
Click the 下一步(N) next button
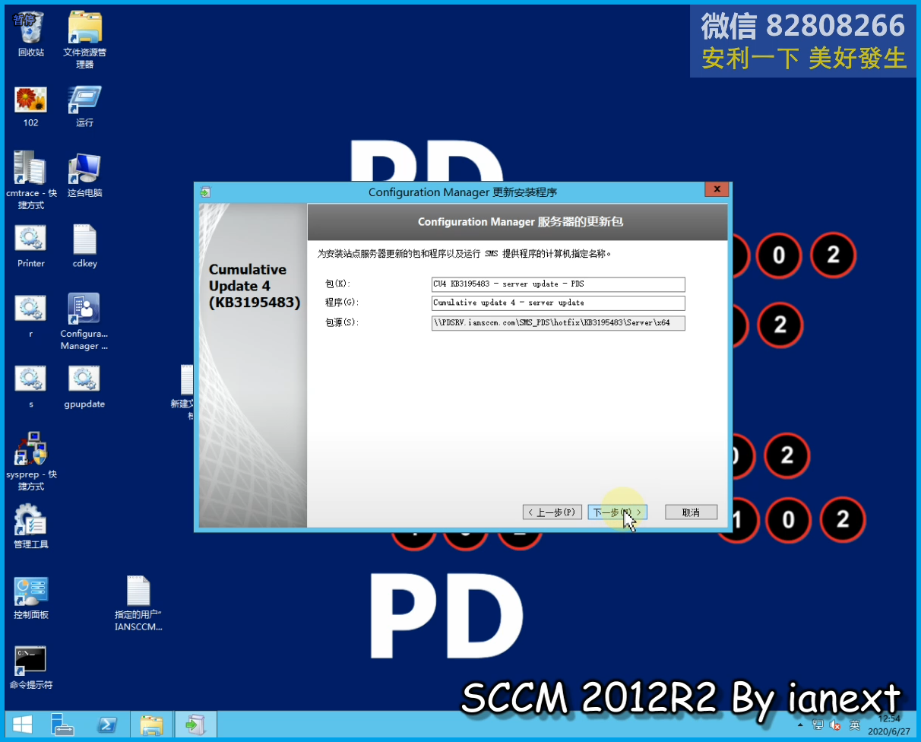point(618,512)
